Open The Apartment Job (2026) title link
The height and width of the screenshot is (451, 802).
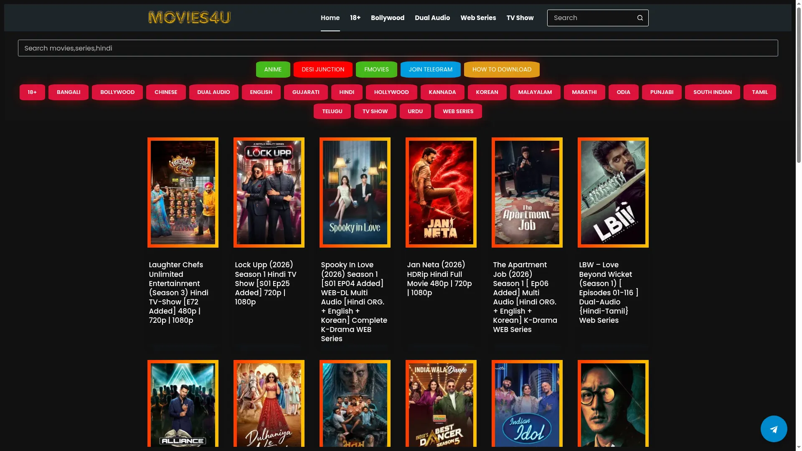click(525, 297)
